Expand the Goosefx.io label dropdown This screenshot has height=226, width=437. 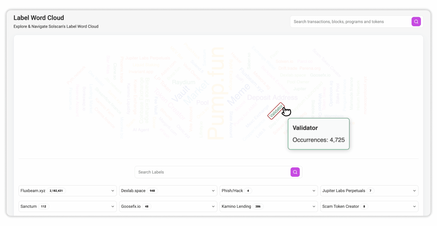coord(213,206)
